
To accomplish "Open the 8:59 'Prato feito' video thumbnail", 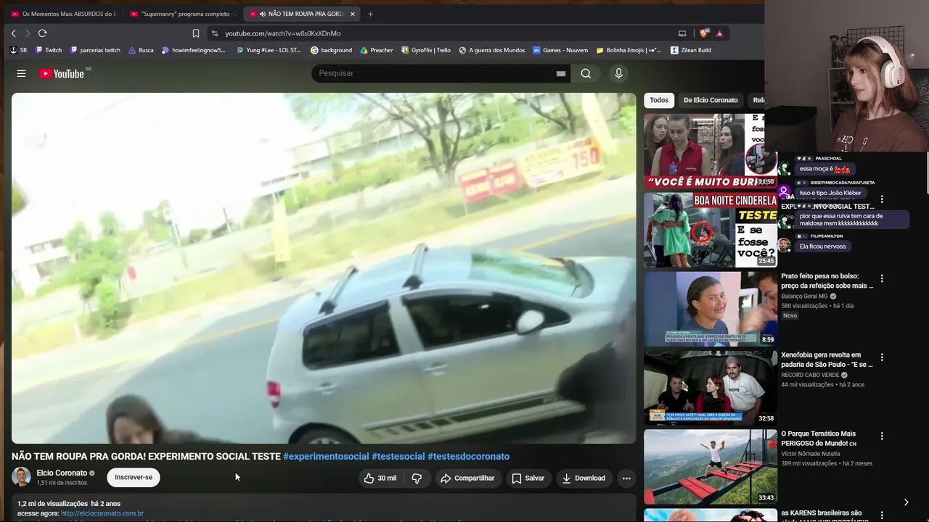I will coord(711,309).
